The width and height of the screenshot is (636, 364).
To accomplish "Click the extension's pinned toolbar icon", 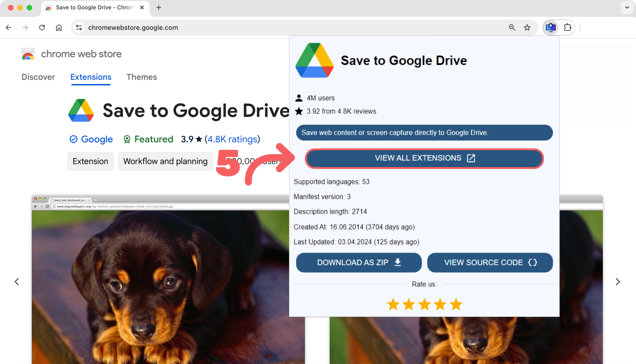I will 551,28.
